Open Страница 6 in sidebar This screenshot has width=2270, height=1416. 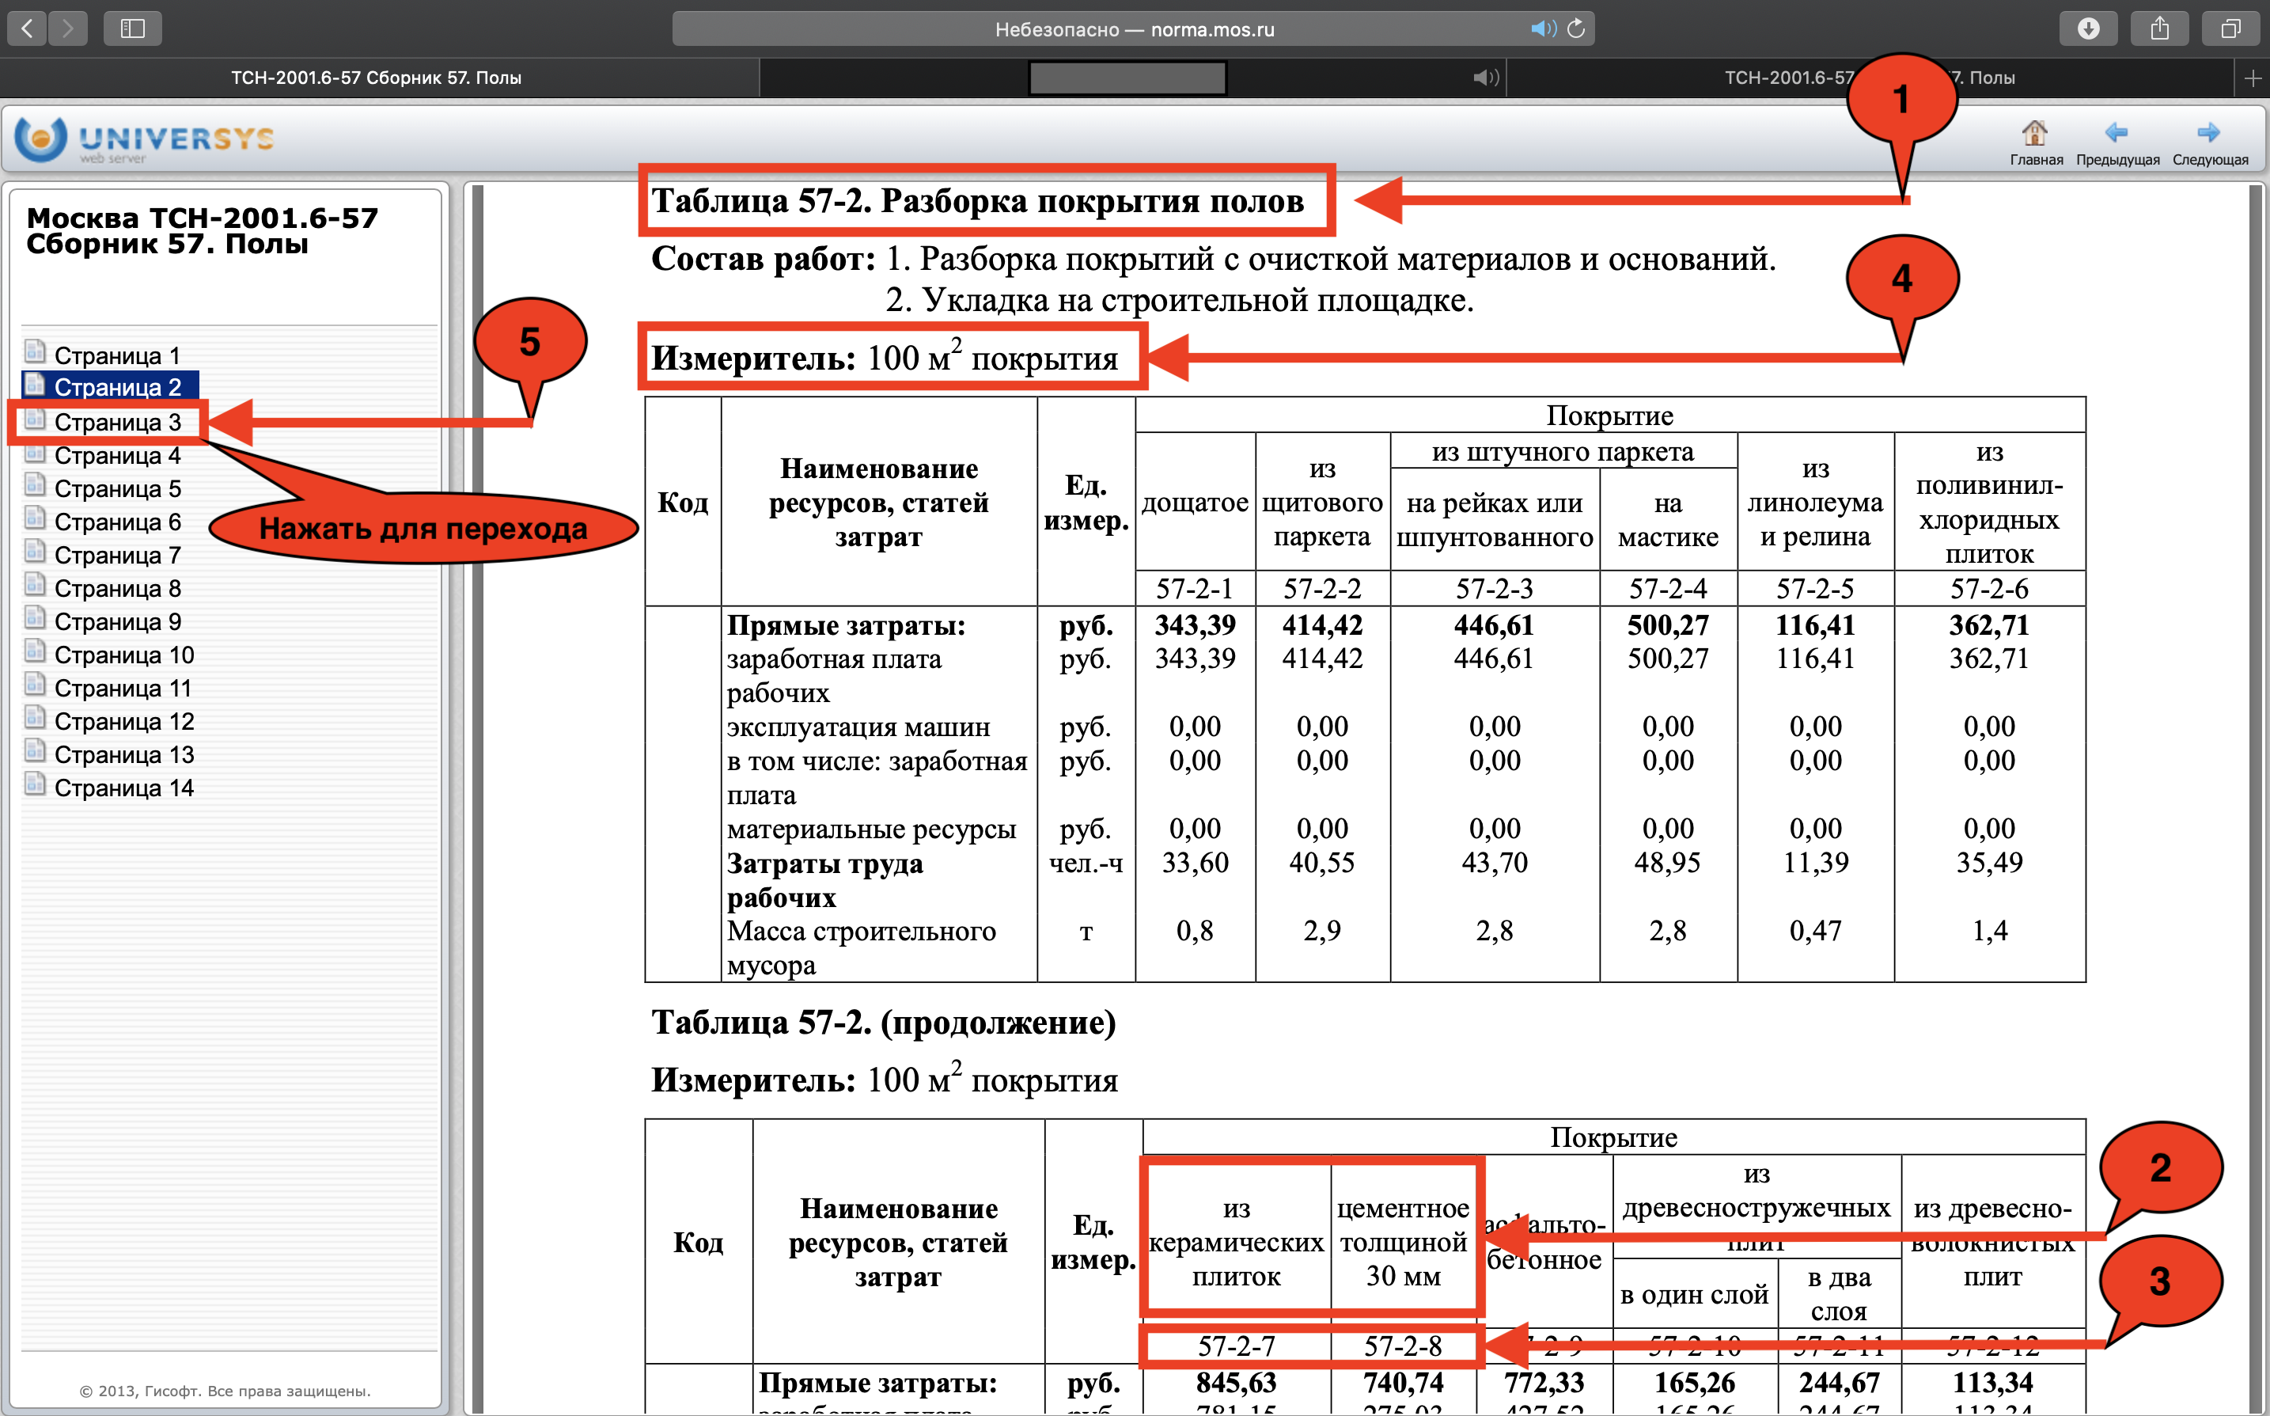pos(117,522)
